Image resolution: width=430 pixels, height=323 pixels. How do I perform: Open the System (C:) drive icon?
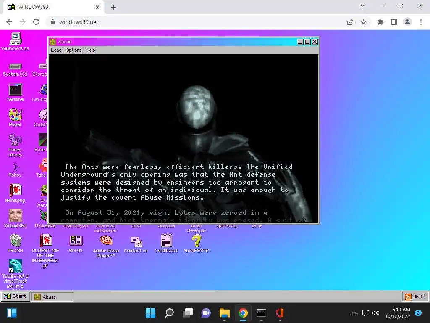click(x=15, y=69)
